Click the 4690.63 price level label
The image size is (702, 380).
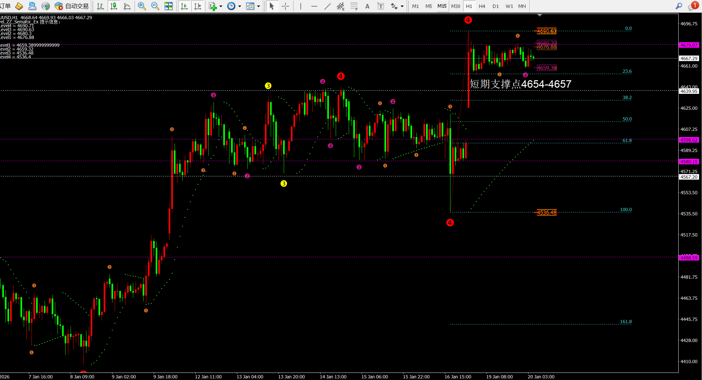click(x=547, y=31)
